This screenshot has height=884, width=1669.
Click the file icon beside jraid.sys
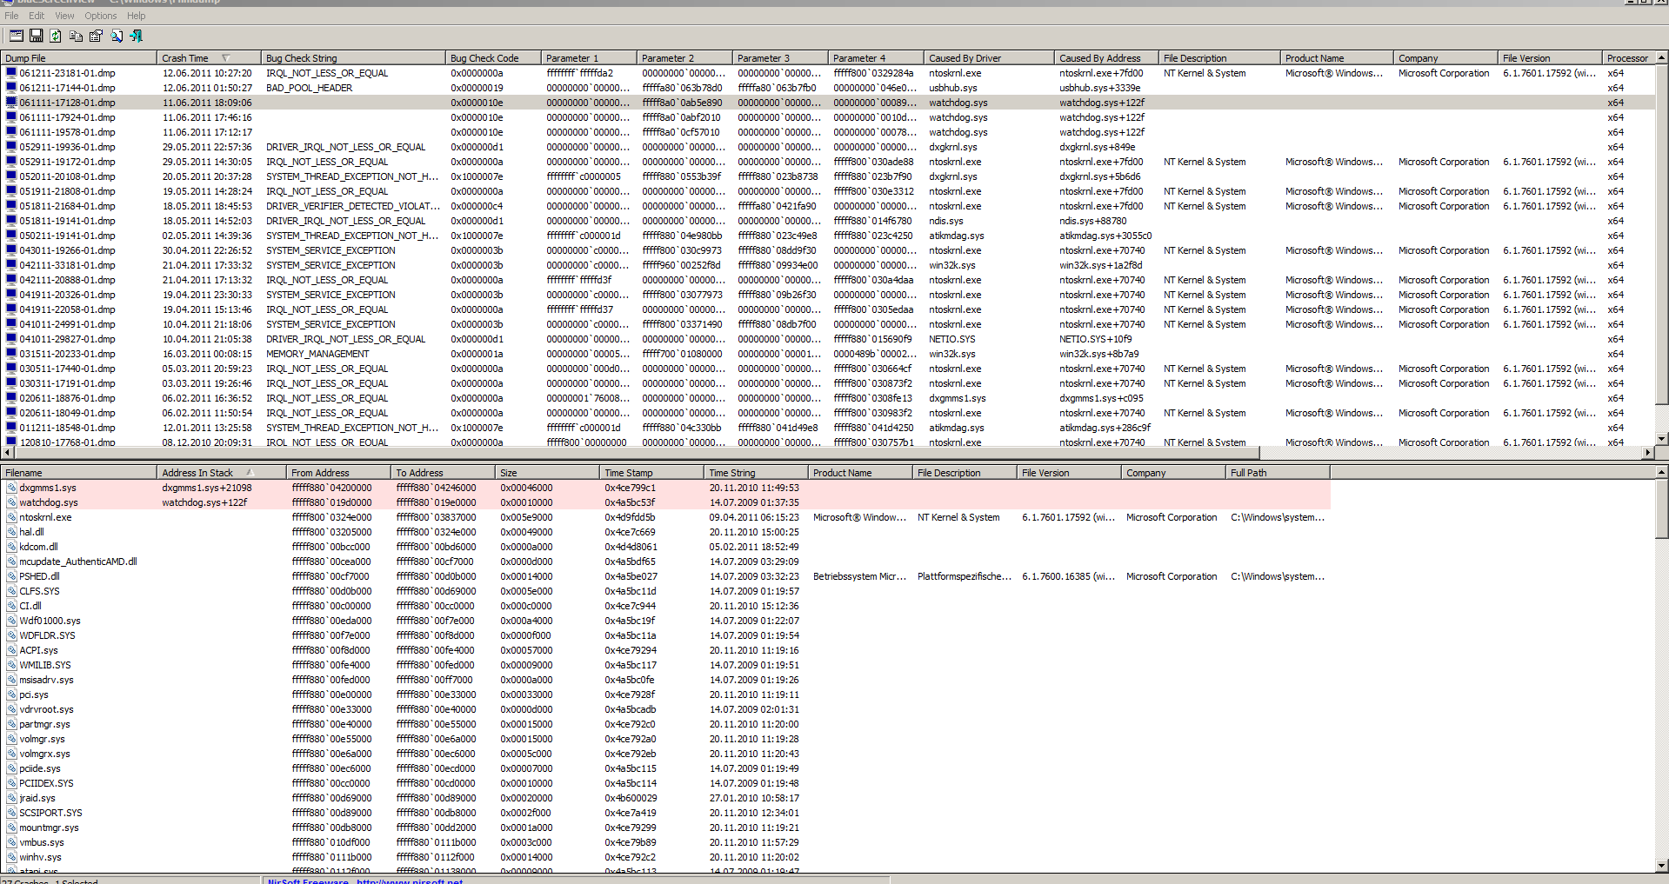(x=12, y=798)
